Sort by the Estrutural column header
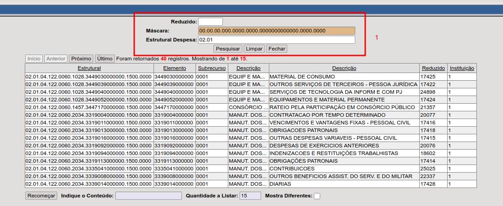Viewport: 503px width, 206px height. pos(89,68)
